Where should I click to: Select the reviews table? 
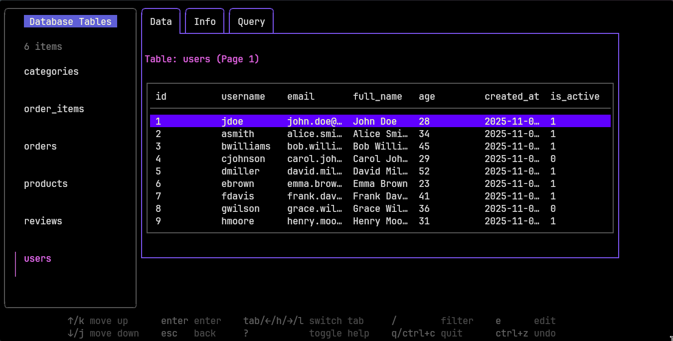click(x=43, y=221)
